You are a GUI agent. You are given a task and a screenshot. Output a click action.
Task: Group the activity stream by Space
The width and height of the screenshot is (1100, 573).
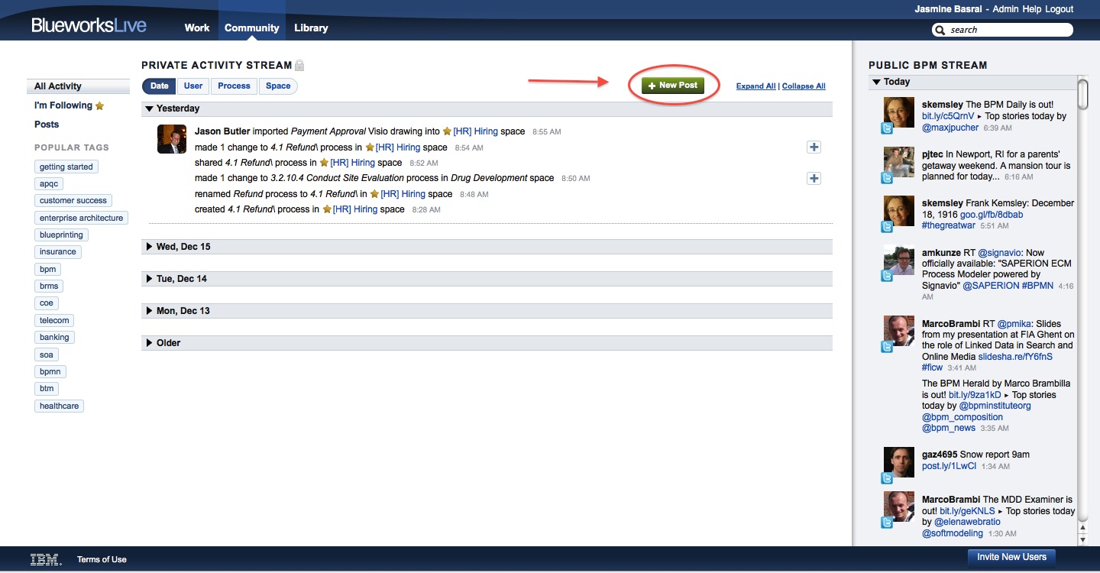point(278,86)
